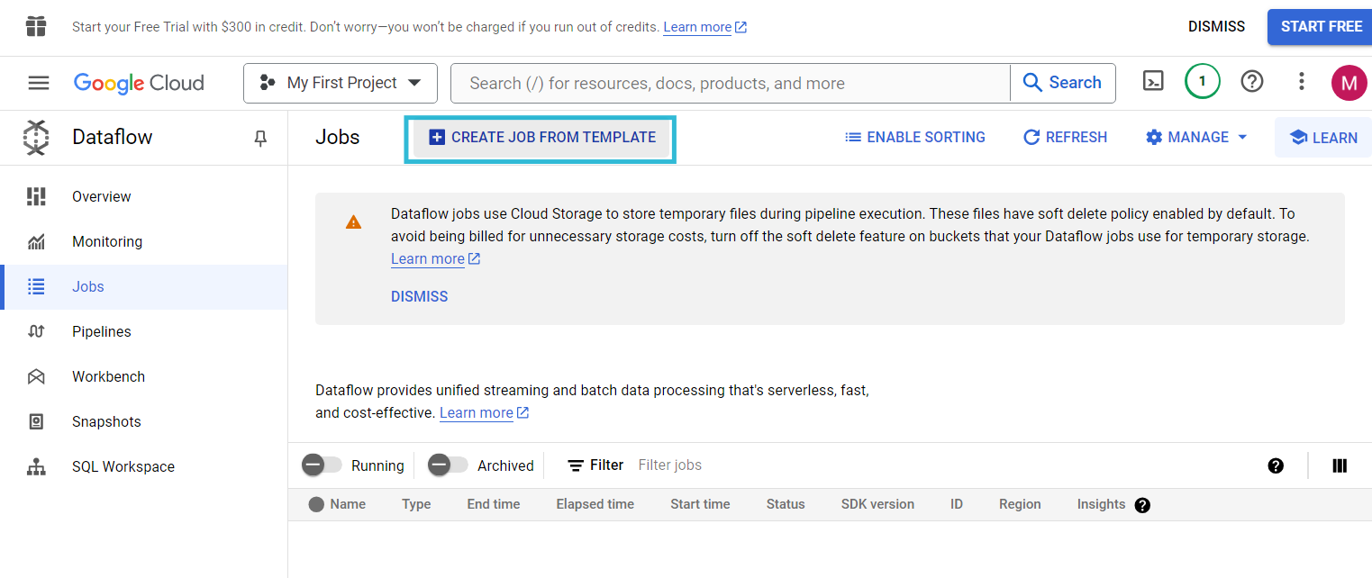Switch to the Jobs section
This screenshot has width=1372, height=578.
pos(87,286)
